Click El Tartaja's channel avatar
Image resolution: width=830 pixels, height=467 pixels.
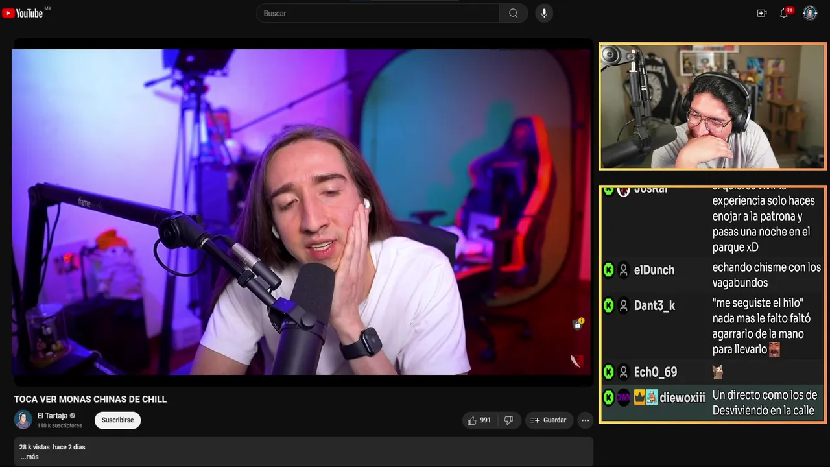pos(23,420)
